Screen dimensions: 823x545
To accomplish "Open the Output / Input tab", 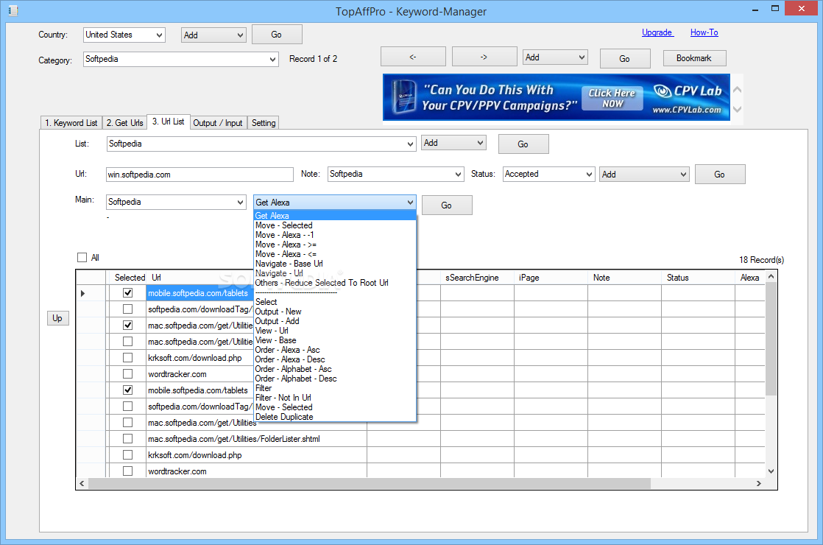I will point(218,123).
